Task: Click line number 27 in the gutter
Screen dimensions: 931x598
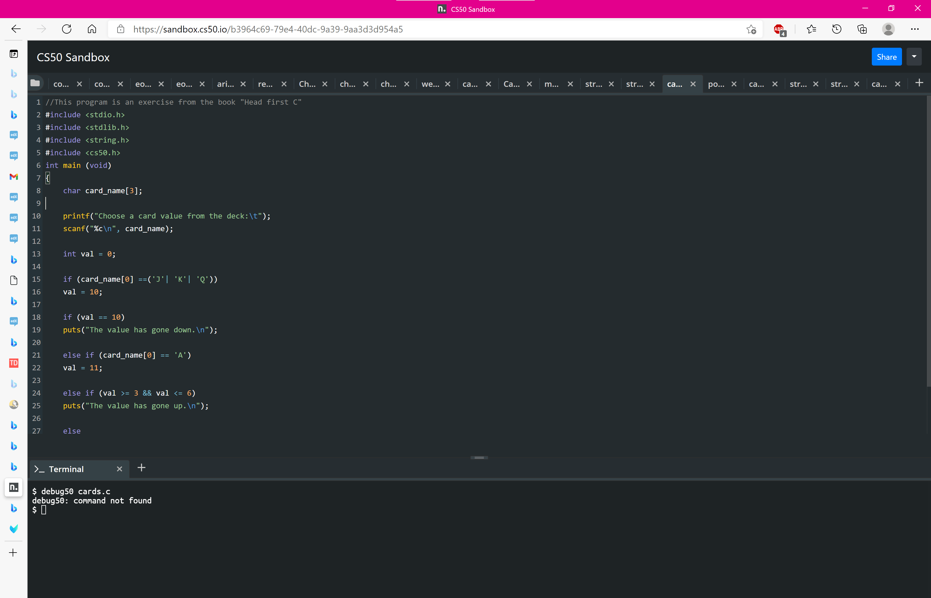Action: point(36,431)
